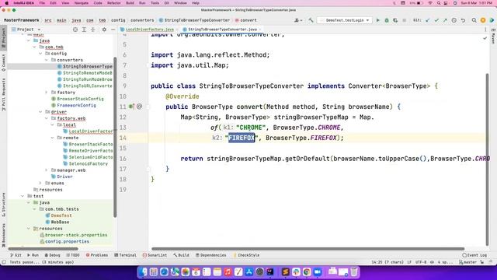The height and width of the screenshot is (280, 497).
Task: Toggle the Pull Requests tool window
Action: coord(3,94)
